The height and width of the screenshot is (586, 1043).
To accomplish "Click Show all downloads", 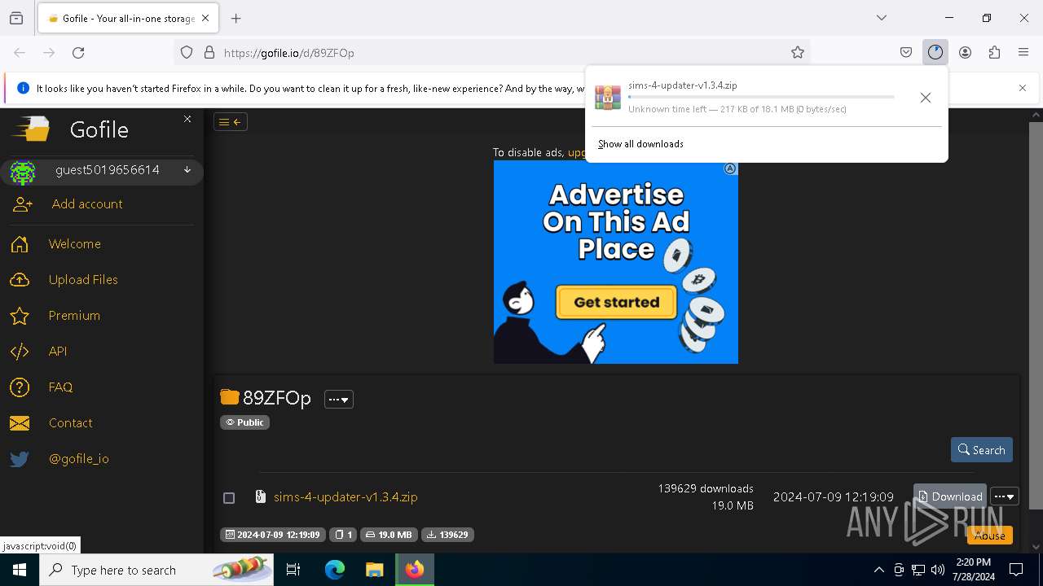I will coord(640,144).
